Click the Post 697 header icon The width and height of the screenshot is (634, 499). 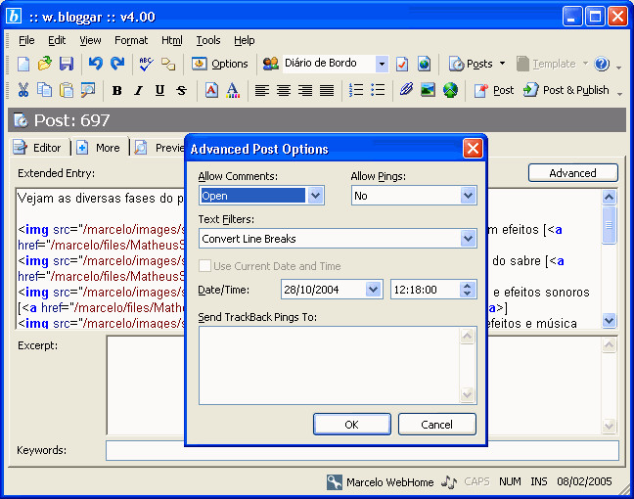[21, 120]
